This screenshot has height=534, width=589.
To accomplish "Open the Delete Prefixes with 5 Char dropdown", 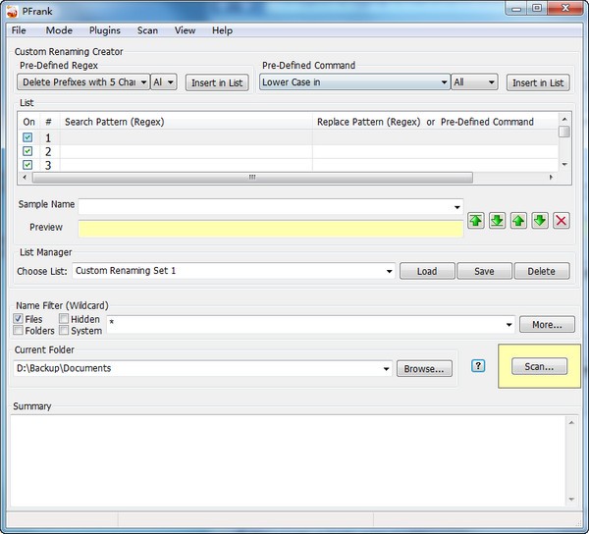I will click(x=83, y=81).
